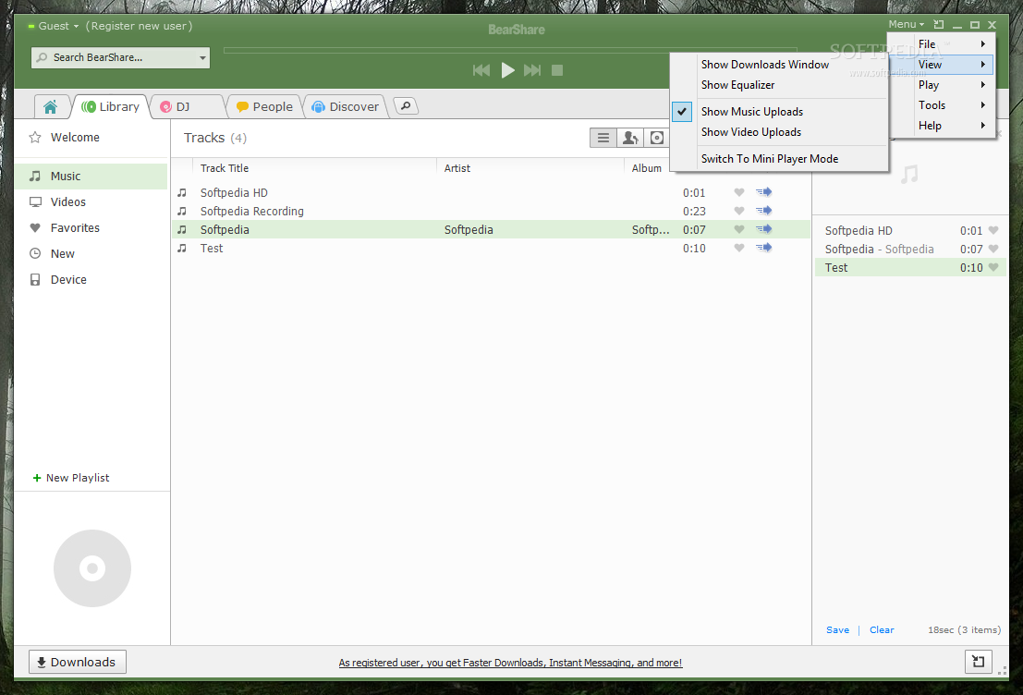
Task: Select Softpedia Recording track row
Action: [x=491, y=211]
